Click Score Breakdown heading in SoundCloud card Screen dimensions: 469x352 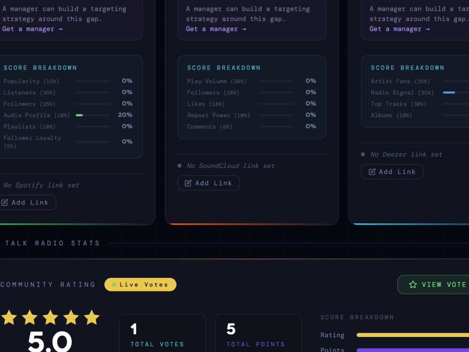tap(224, 68)
